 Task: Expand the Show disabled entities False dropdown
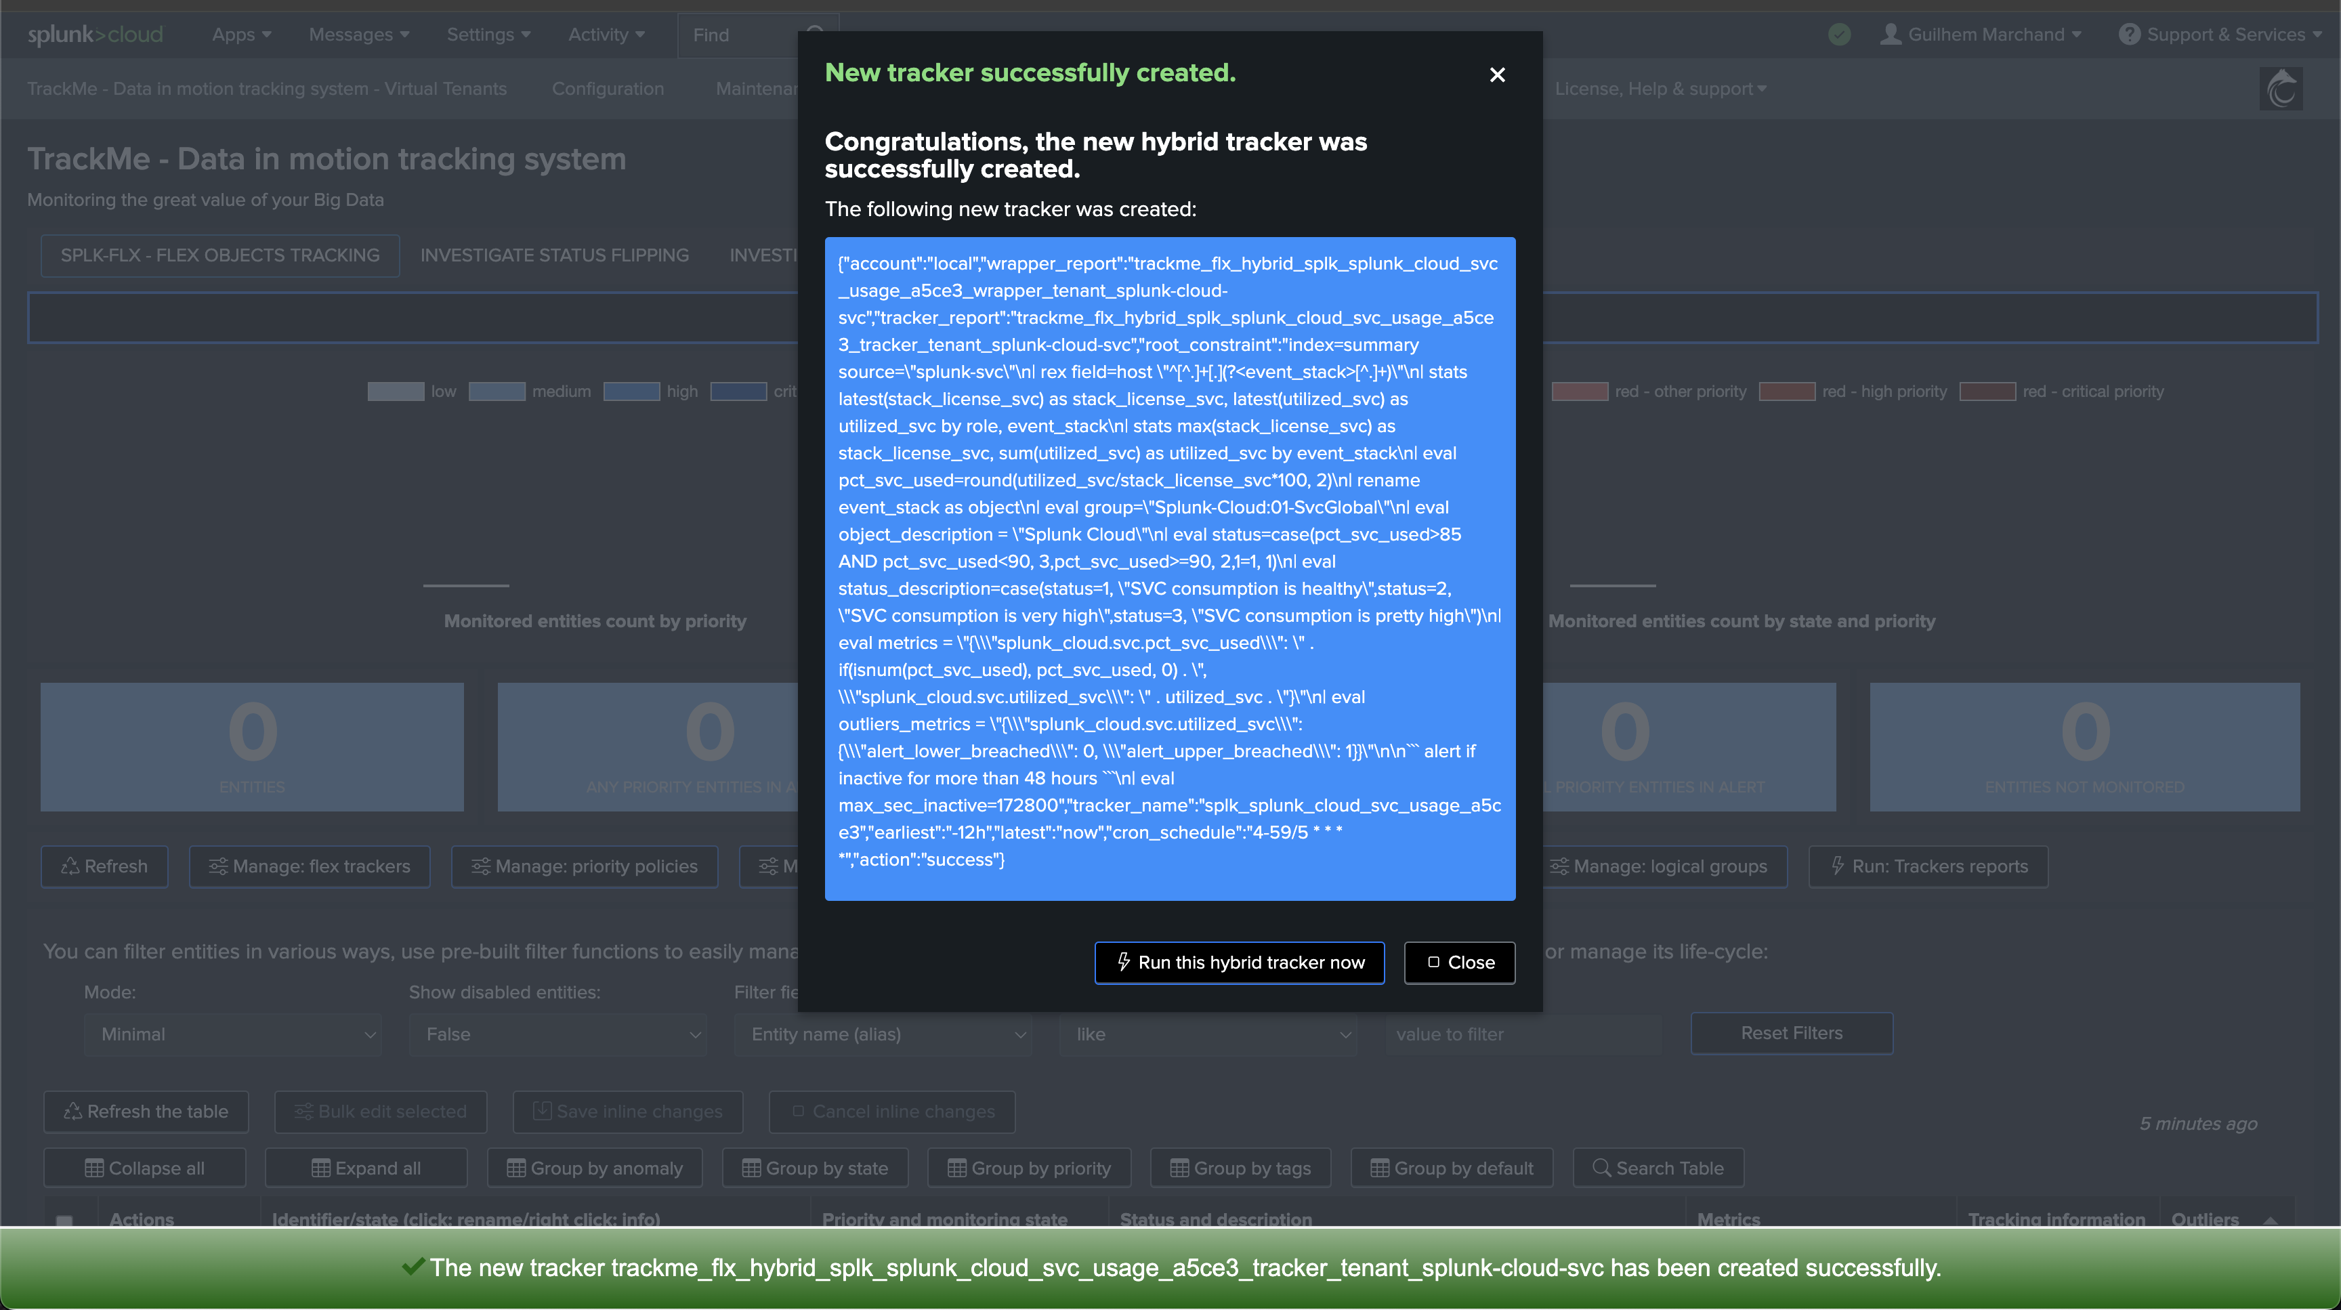[x=557, y=1034]
